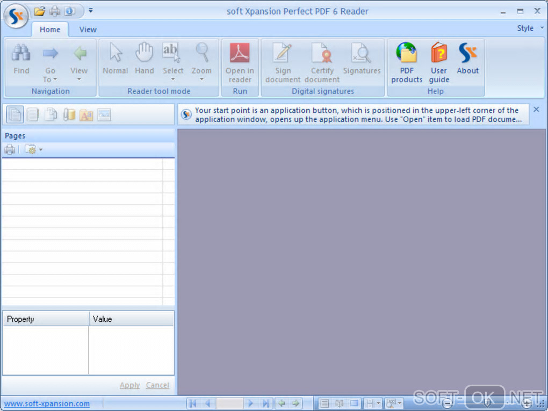Click Open in reader button

(x=240, y=63)
